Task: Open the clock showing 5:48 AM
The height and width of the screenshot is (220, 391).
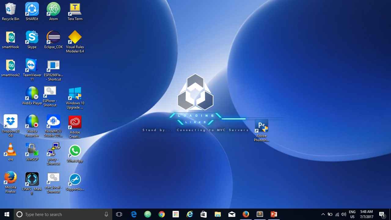Action: tap(367, 214)
